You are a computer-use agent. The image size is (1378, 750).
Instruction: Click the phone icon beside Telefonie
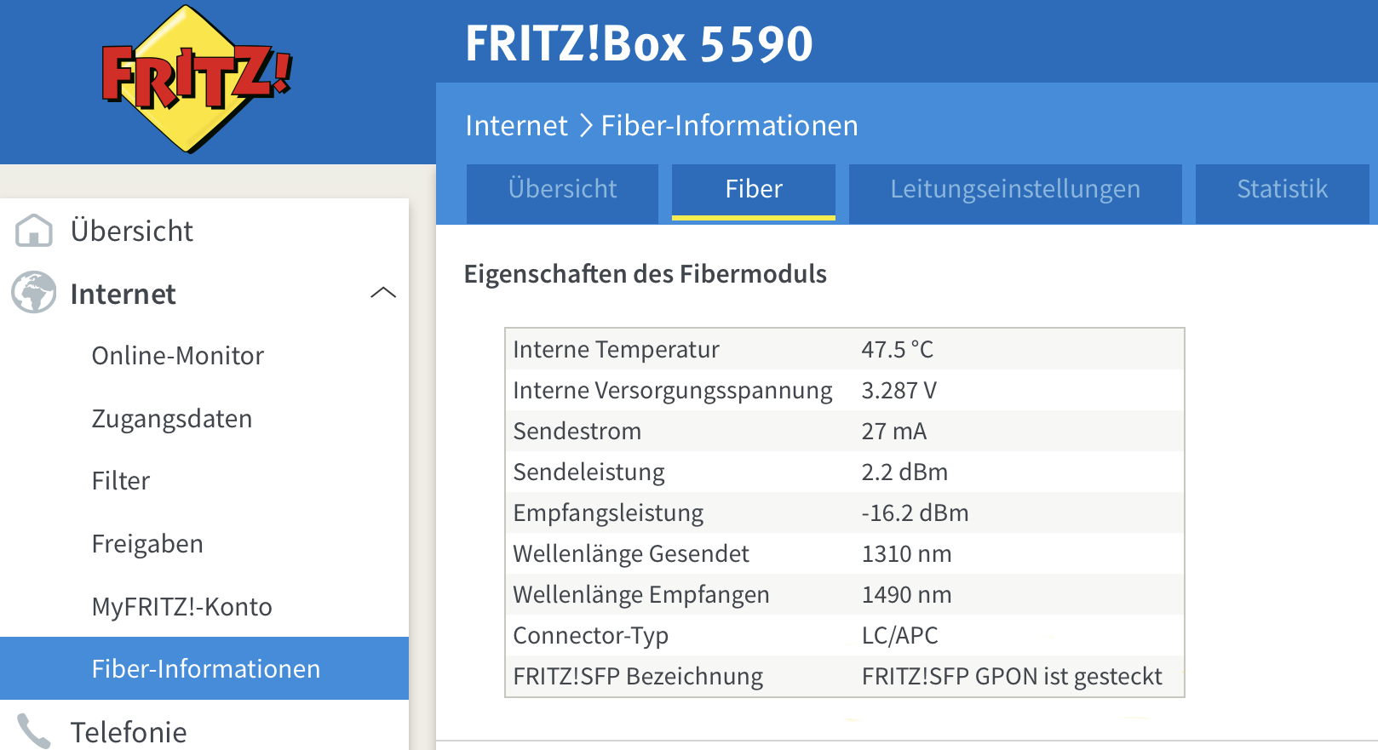point(34,731)
